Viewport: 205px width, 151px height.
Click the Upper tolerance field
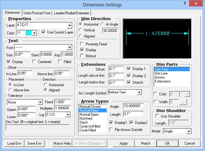(27, 109)
